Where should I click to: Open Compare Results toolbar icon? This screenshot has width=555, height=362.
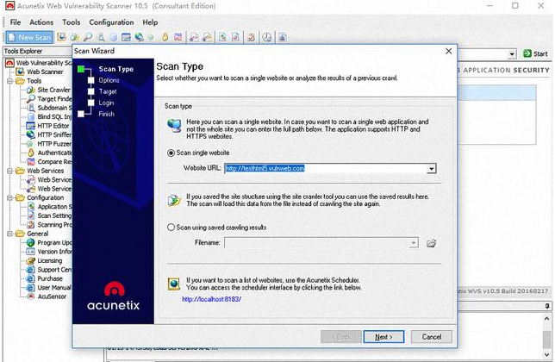pyautogui.click(x=178, y=37)
